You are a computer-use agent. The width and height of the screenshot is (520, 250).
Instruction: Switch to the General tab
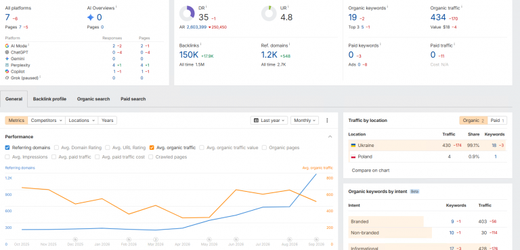pyautogui.click(x=14, y=99)
